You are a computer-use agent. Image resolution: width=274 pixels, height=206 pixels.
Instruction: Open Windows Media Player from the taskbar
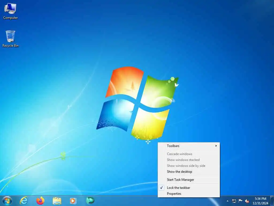click(73, 201)
